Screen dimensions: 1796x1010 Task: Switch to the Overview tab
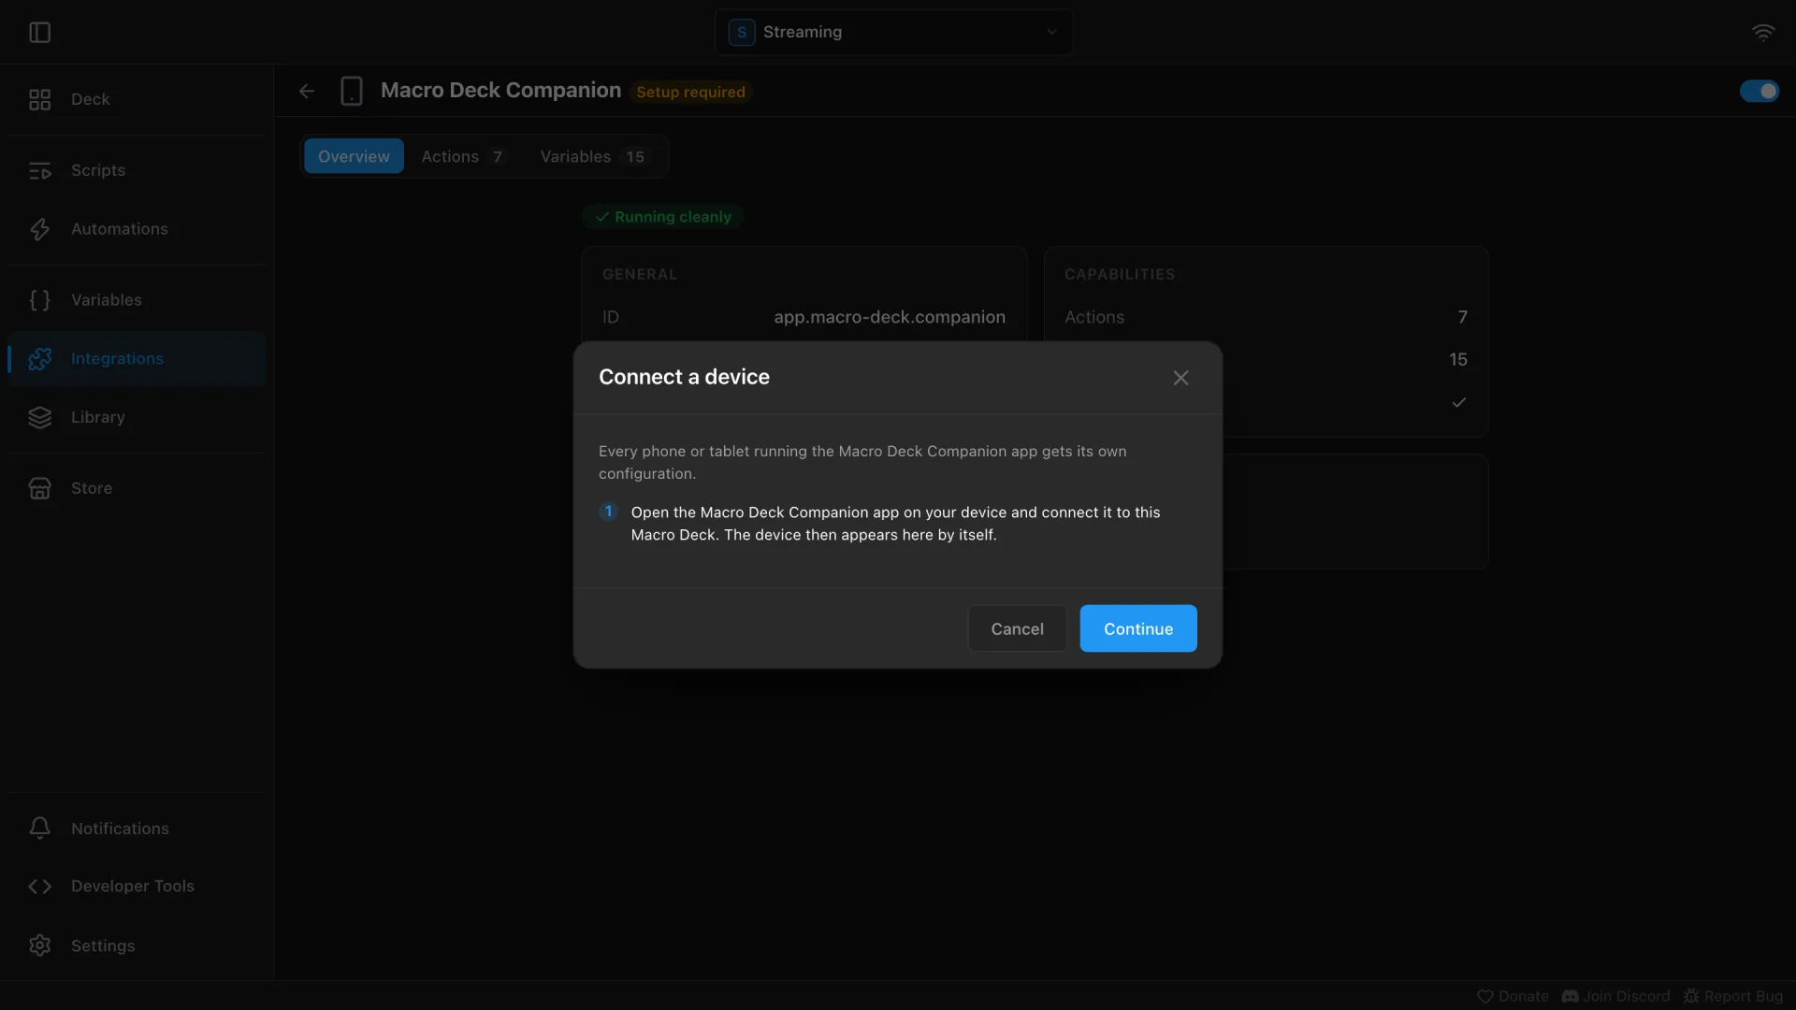(x=354, y=156)
